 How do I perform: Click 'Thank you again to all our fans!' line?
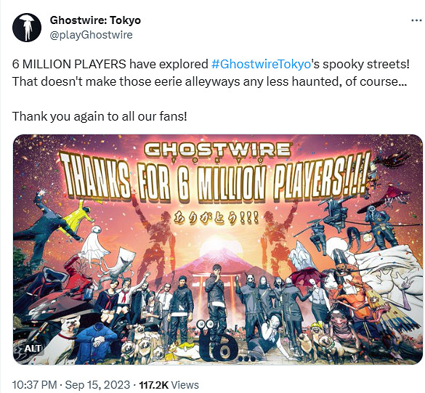click(100, 116)
